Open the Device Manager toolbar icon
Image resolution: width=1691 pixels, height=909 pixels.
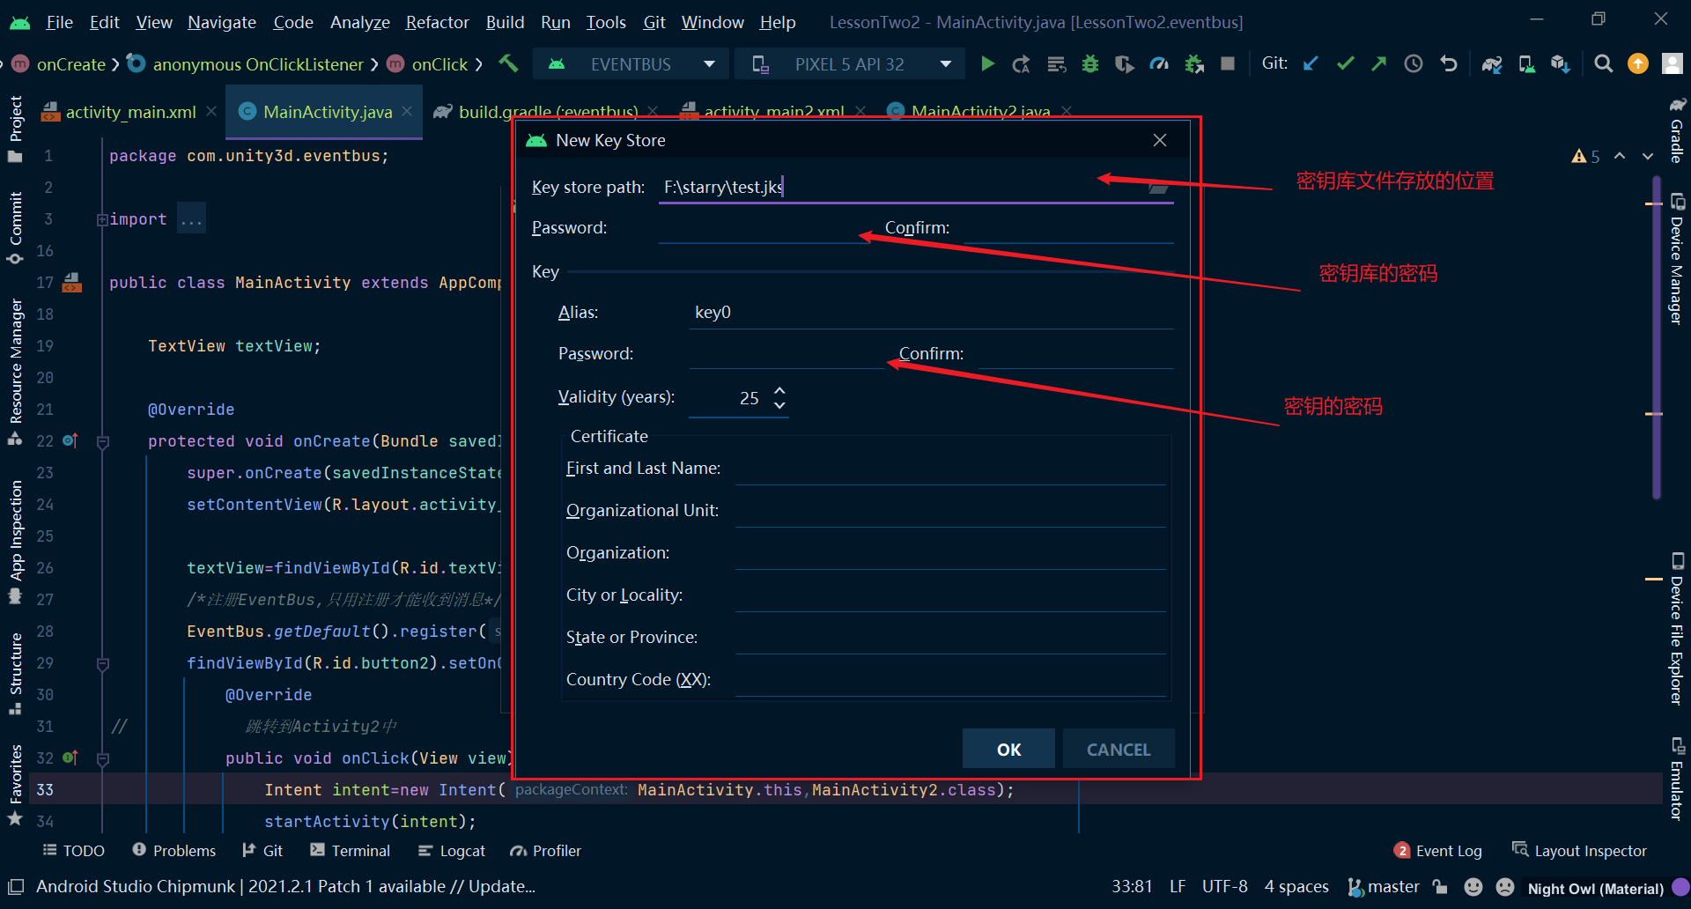(x=1526, y=63)
